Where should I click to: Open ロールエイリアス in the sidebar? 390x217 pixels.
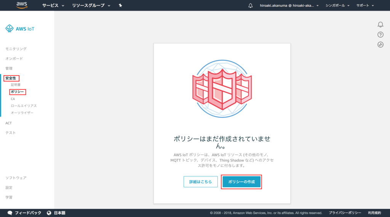(x=24, y=106)
